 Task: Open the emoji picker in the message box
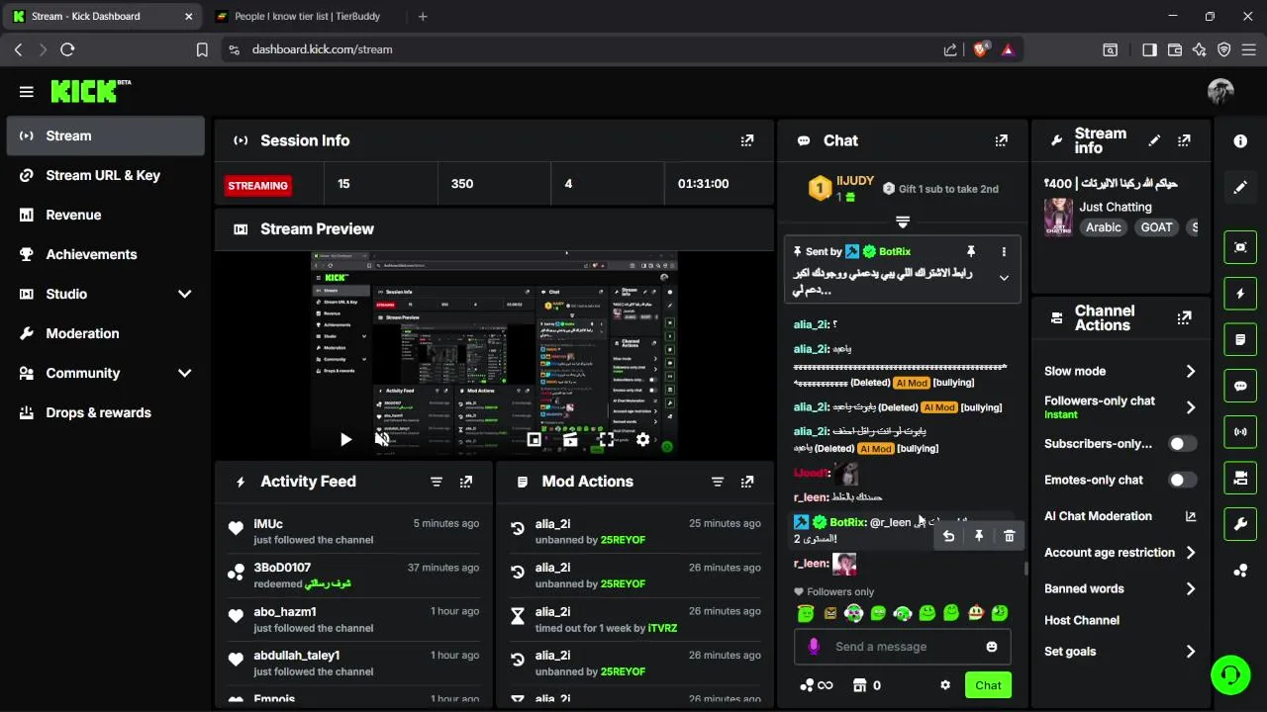click(x=991, y=647)
